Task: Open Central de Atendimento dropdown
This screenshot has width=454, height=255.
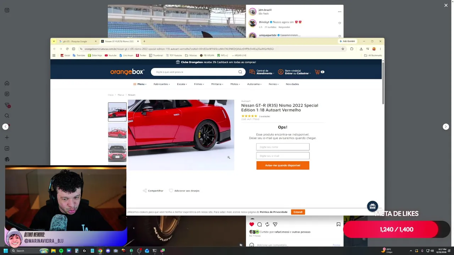Action: (x=262, y=72)
